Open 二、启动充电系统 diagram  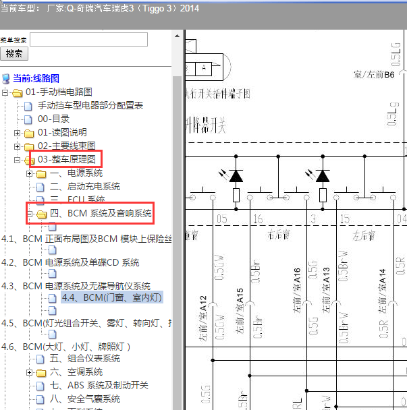pos(85,186)
